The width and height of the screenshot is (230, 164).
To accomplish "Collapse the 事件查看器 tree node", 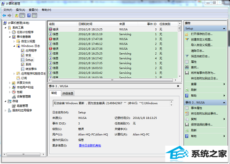I will [10, 37].
